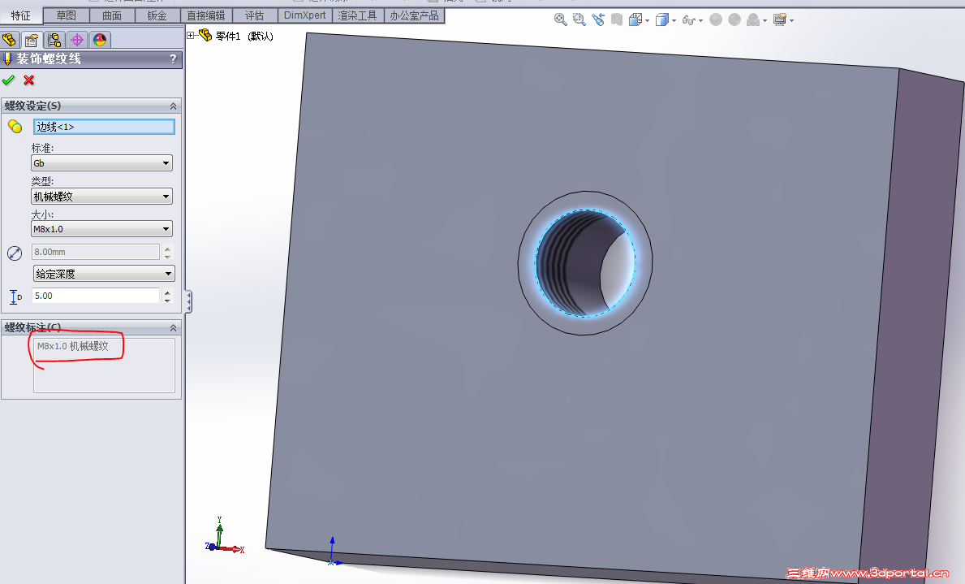Click the 8.00mm diameter field
Viewport: 965px width, 584px height.
tap(96, 252)
